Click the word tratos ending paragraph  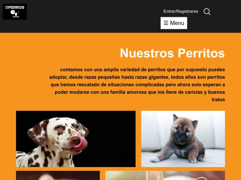click(218, 100)
